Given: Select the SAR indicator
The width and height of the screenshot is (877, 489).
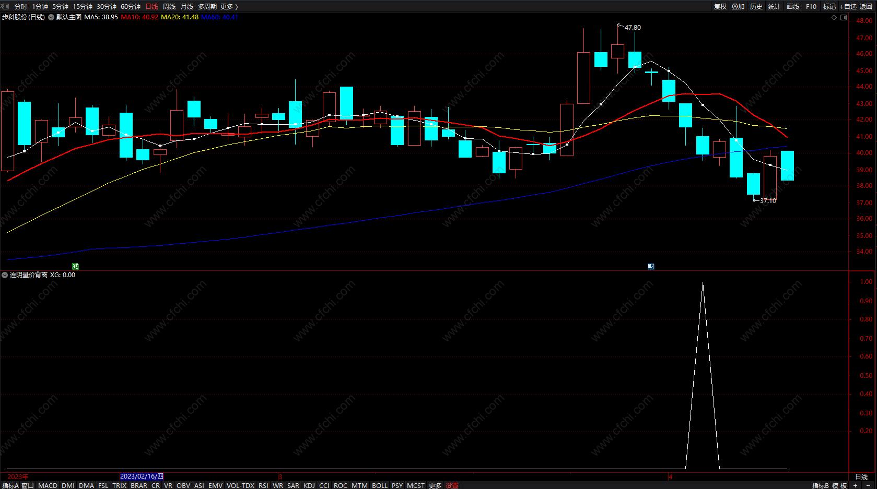Looking at the screenshot, I should tap(294, 485).
